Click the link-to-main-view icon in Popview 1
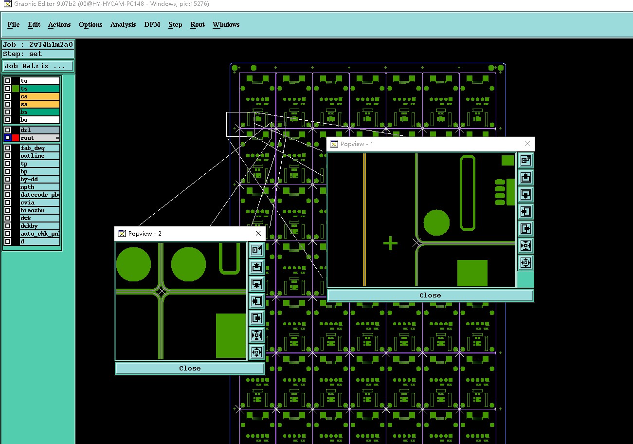Screen dimensions: 633x444 tap(525, 160)
